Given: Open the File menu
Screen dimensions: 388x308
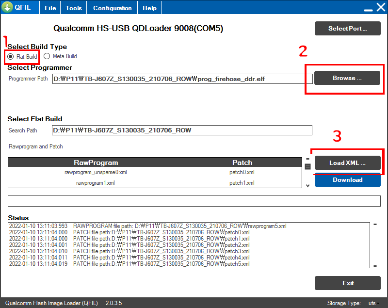Looking at the screenshot, I should coord(50,8).
